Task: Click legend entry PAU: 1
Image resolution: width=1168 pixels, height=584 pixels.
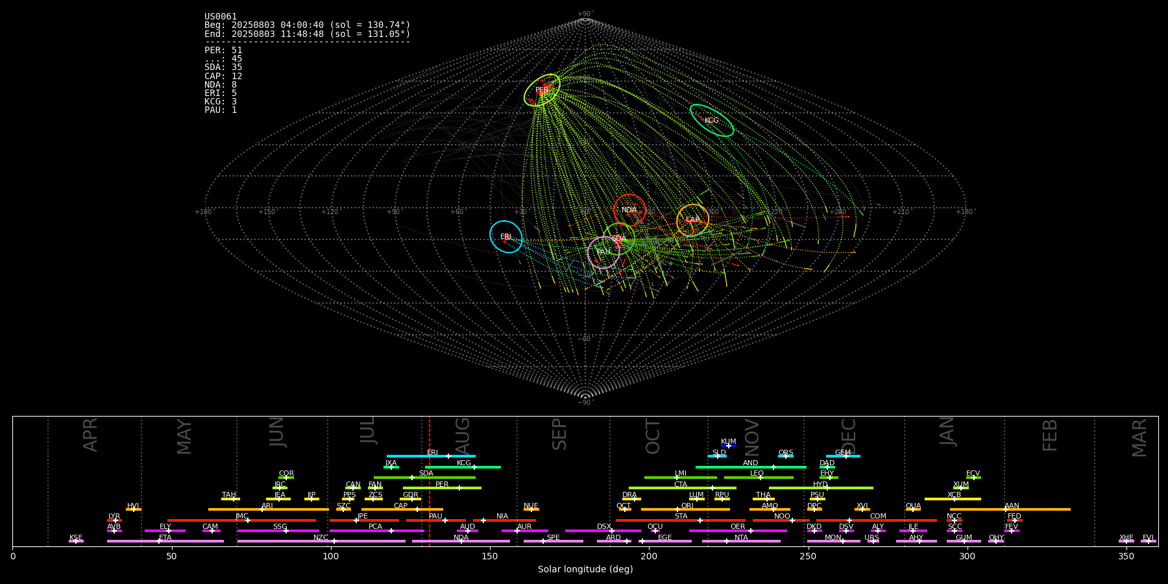Action: pos(221,110)
